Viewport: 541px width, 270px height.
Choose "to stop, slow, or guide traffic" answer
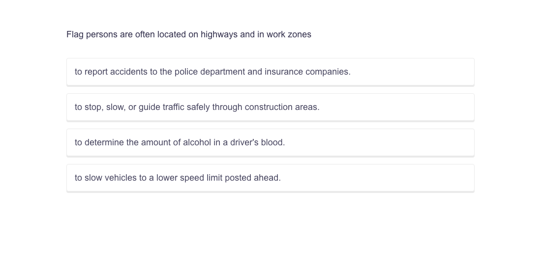coord(197,107)
